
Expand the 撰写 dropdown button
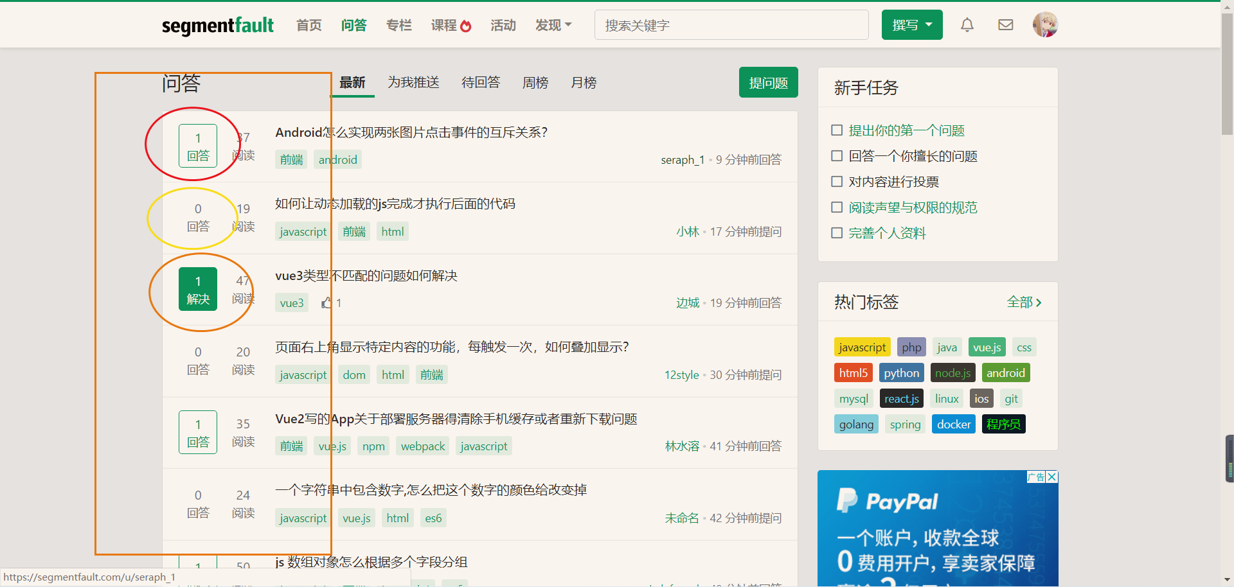(912, 25)
